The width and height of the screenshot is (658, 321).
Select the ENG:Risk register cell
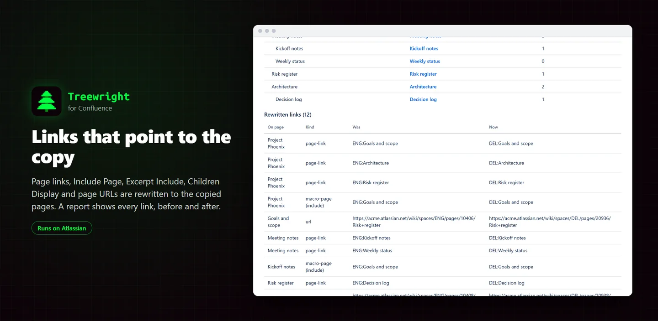tap(371, 182)
